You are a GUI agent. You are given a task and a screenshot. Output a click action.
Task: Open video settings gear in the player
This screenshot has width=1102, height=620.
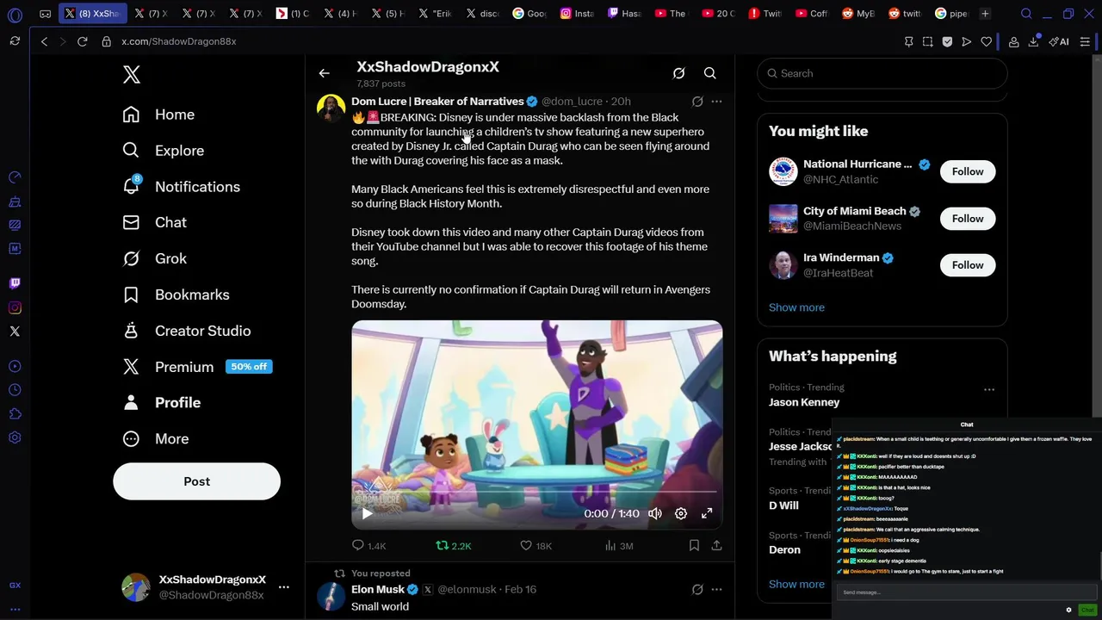(681, 513)
